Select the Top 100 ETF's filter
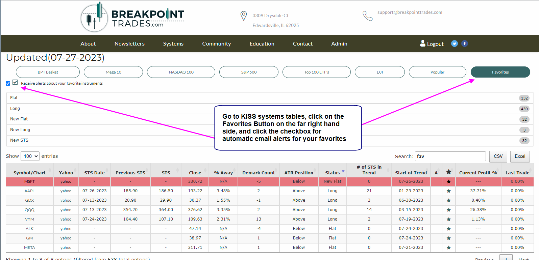539x260 pixels. [x=317, y=72]
